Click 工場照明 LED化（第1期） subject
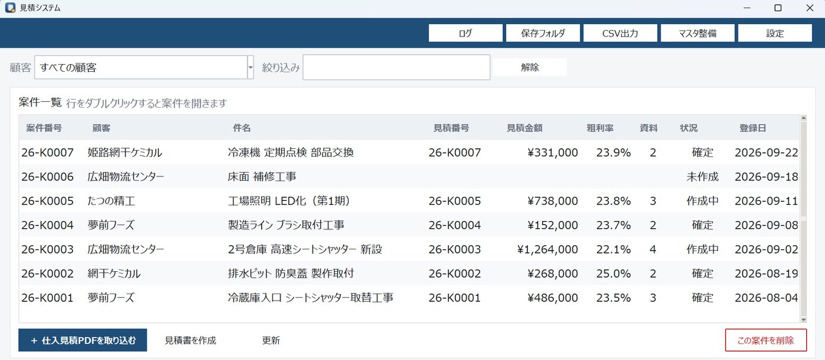825x360 pixels. [289, 201]
